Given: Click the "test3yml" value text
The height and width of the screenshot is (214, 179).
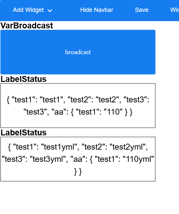Looking at the screenshot, I should (x=48, y=159).
